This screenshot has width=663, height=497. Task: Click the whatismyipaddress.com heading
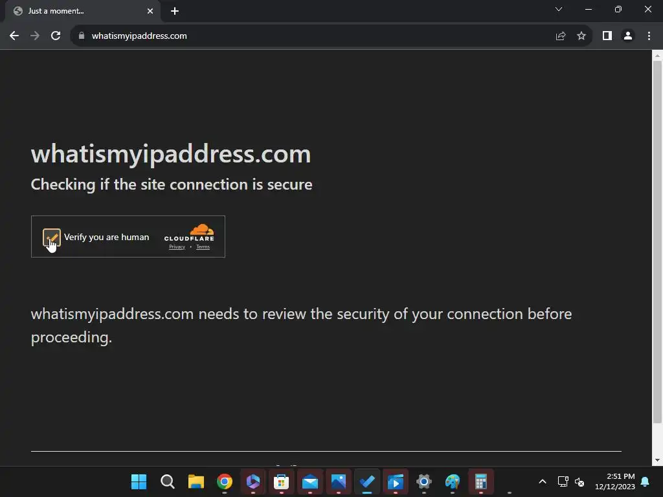(171, 154)
